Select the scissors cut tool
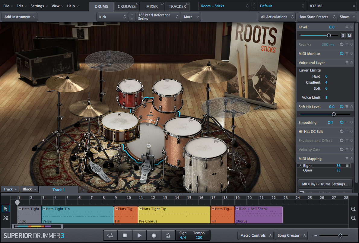This screenshot has height=243, width=359. (5, 218)
